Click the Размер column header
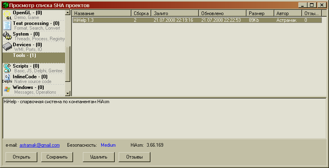This screenshot has height=168, width=329. click(260, 13)
